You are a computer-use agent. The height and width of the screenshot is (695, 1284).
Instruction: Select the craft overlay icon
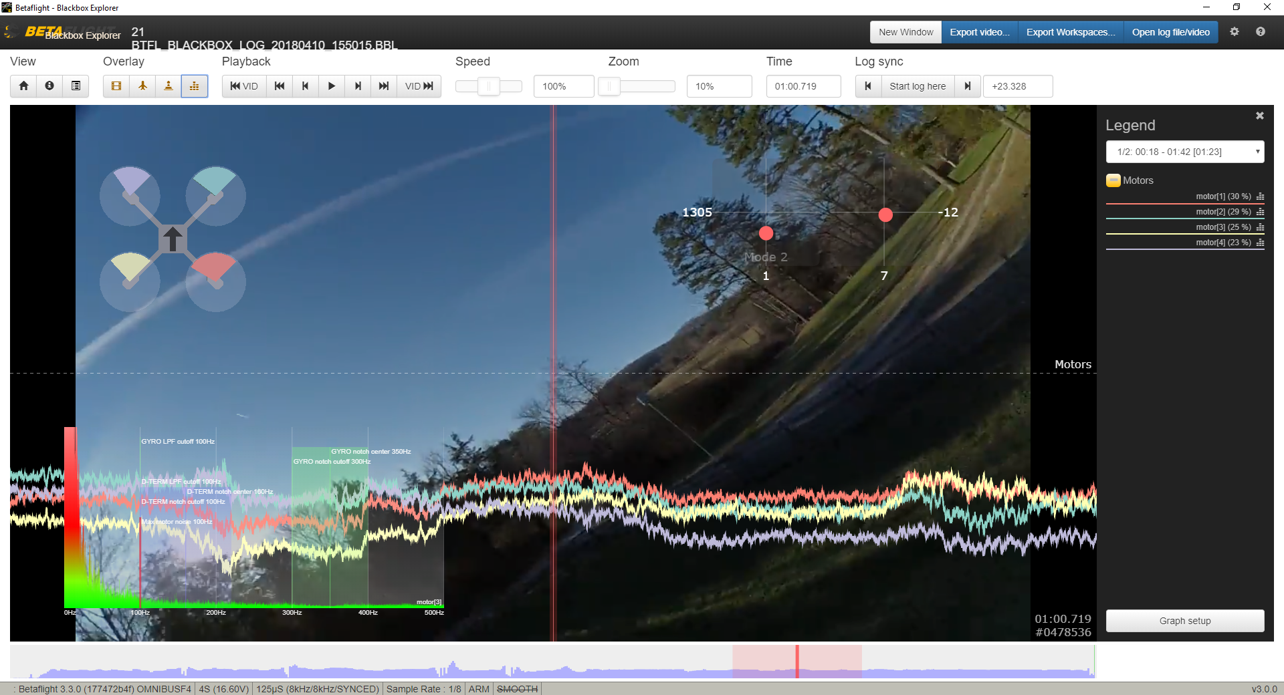pos(142,86)
